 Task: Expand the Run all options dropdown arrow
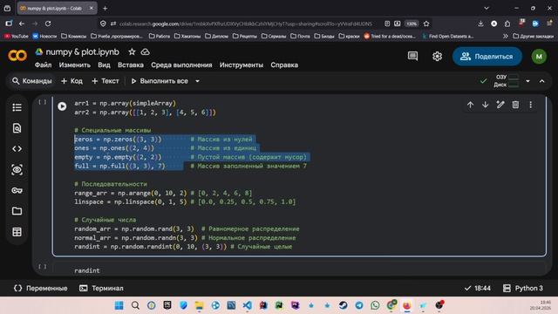point(198,81)
